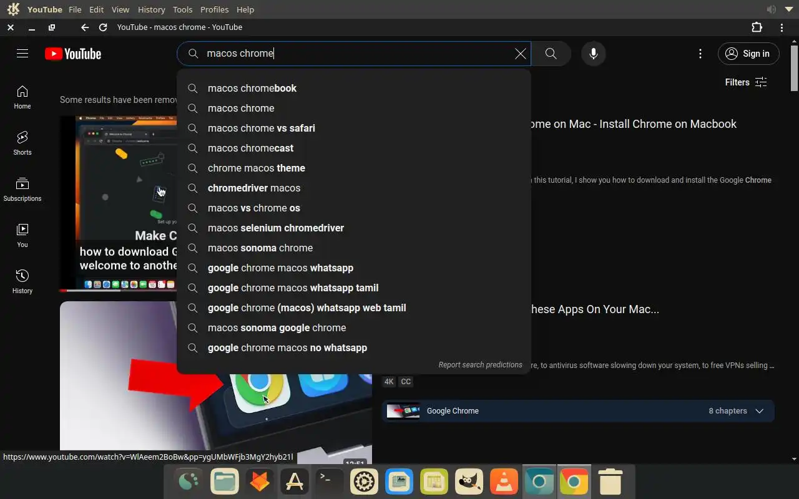This screenshot has width=799, height=499.
Task: Open VLC media player from the dock
Action: click(504, 482)
